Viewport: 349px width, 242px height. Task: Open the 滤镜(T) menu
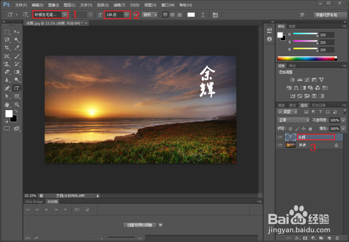[119, 5]
